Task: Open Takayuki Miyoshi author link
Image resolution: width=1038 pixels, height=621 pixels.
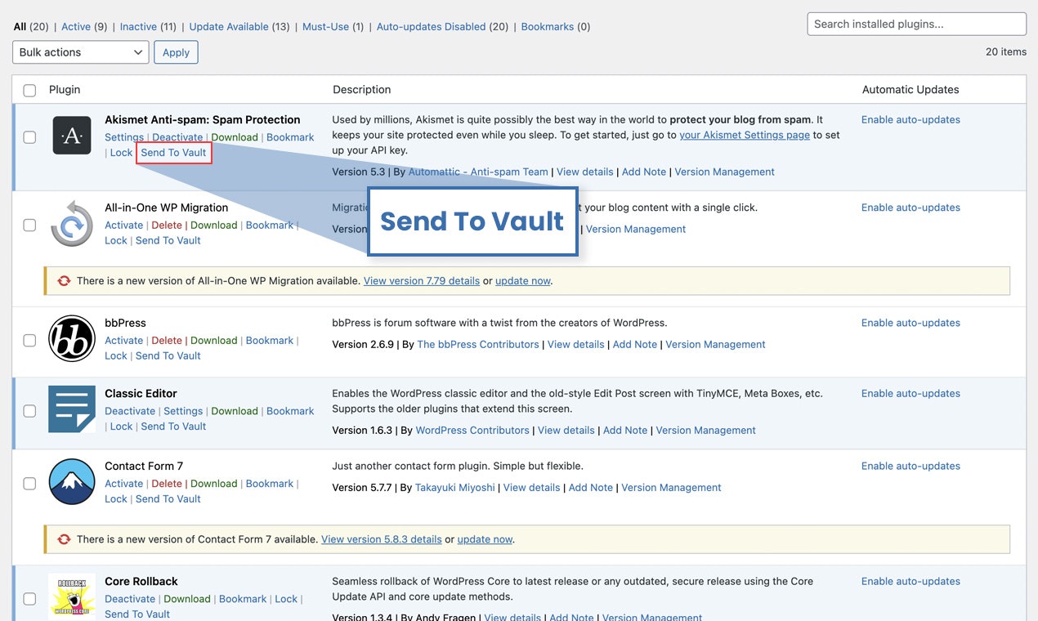Action: (456, 487)
